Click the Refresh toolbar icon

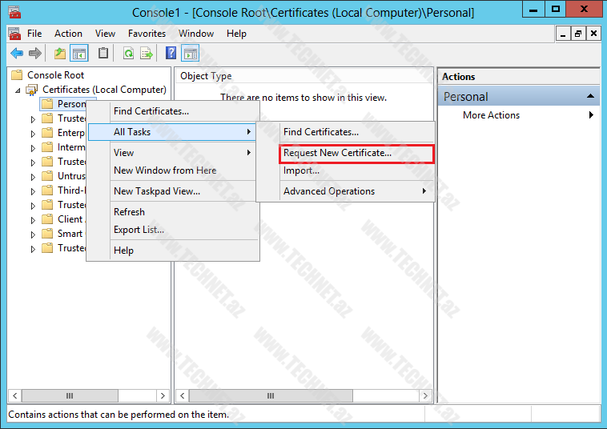tap(128, 54)
